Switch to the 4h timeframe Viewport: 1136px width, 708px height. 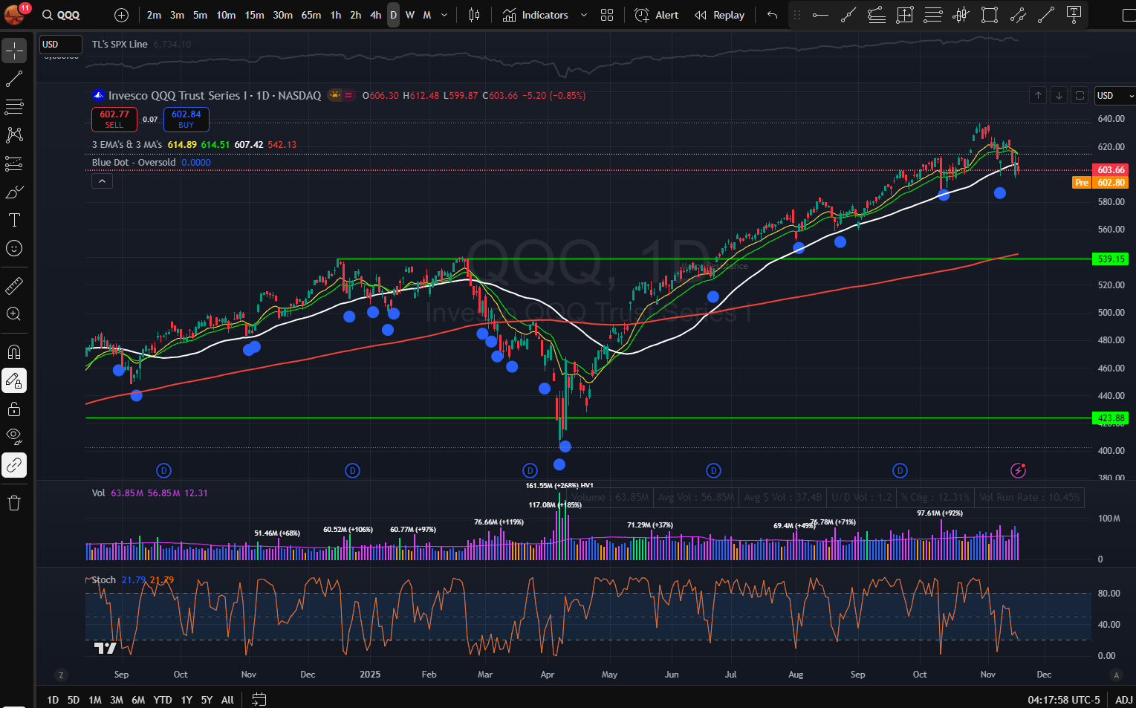click(x=375, y=15)
